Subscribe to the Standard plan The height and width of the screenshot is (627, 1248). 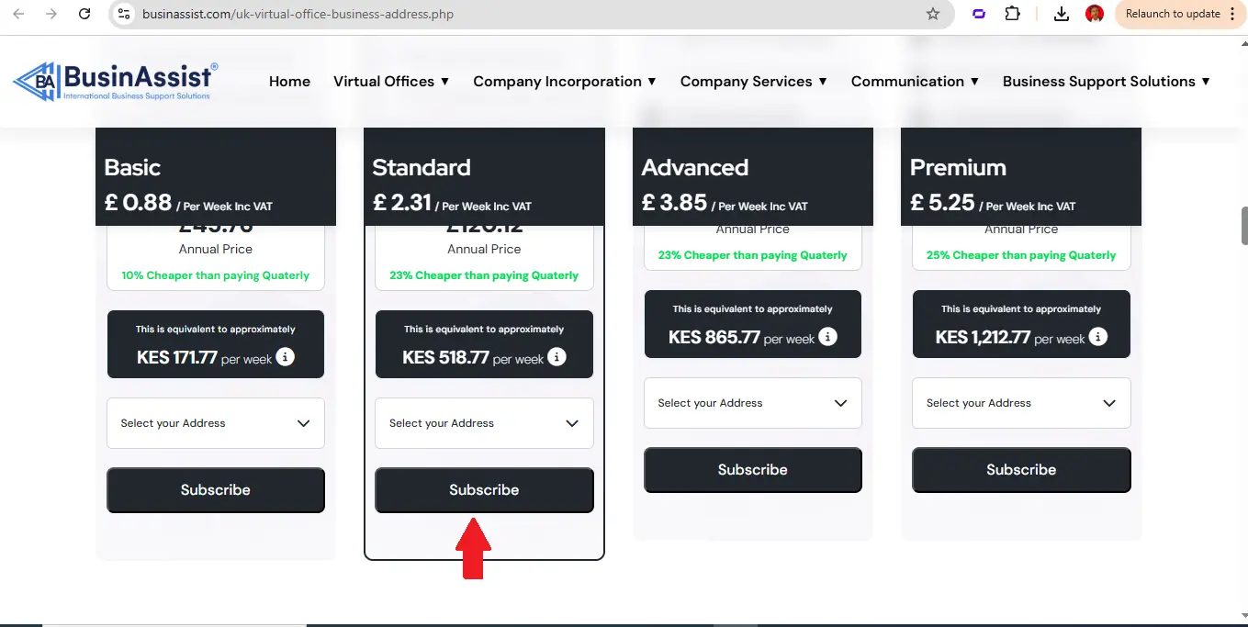click(484, 490)
